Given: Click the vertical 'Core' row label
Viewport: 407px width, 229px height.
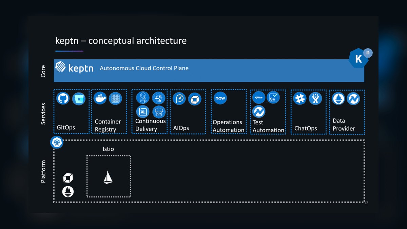Looking at the screenshot, I should click(x=43, y=71).
